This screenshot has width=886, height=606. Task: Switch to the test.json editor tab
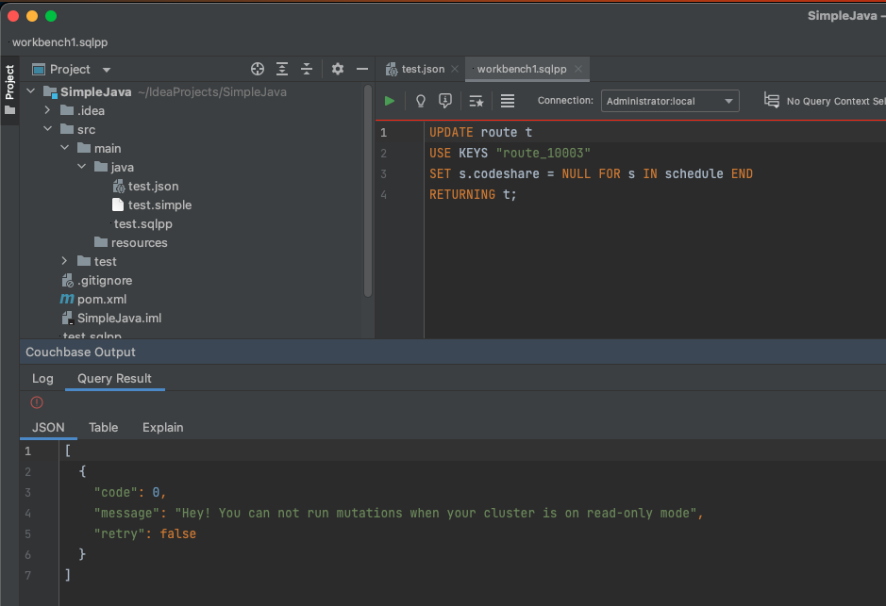[x=423, y=69]
